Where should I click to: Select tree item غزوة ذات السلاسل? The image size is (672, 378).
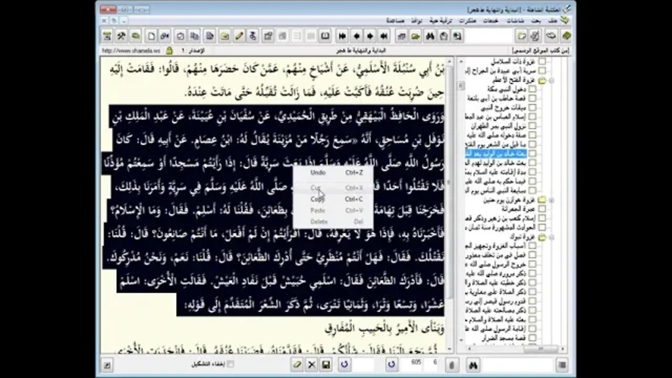(513, 62)
